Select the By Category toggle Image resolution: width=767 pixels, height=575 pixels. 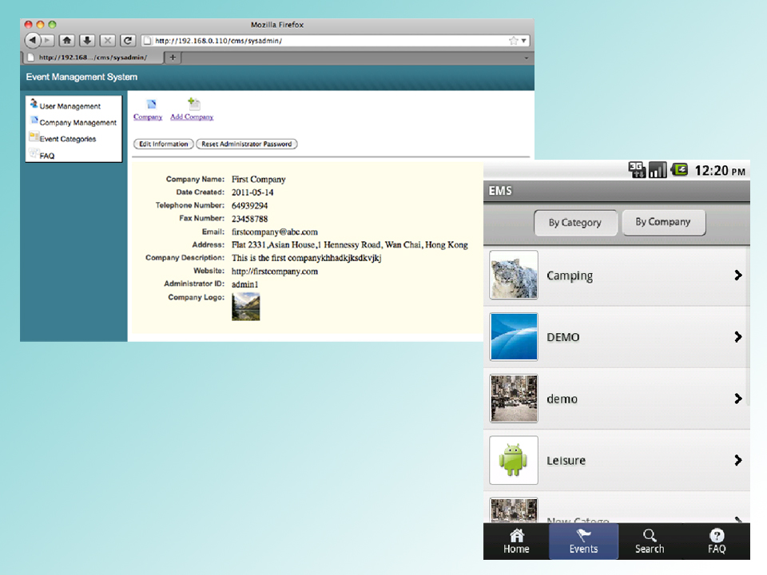tap(574, 223)
